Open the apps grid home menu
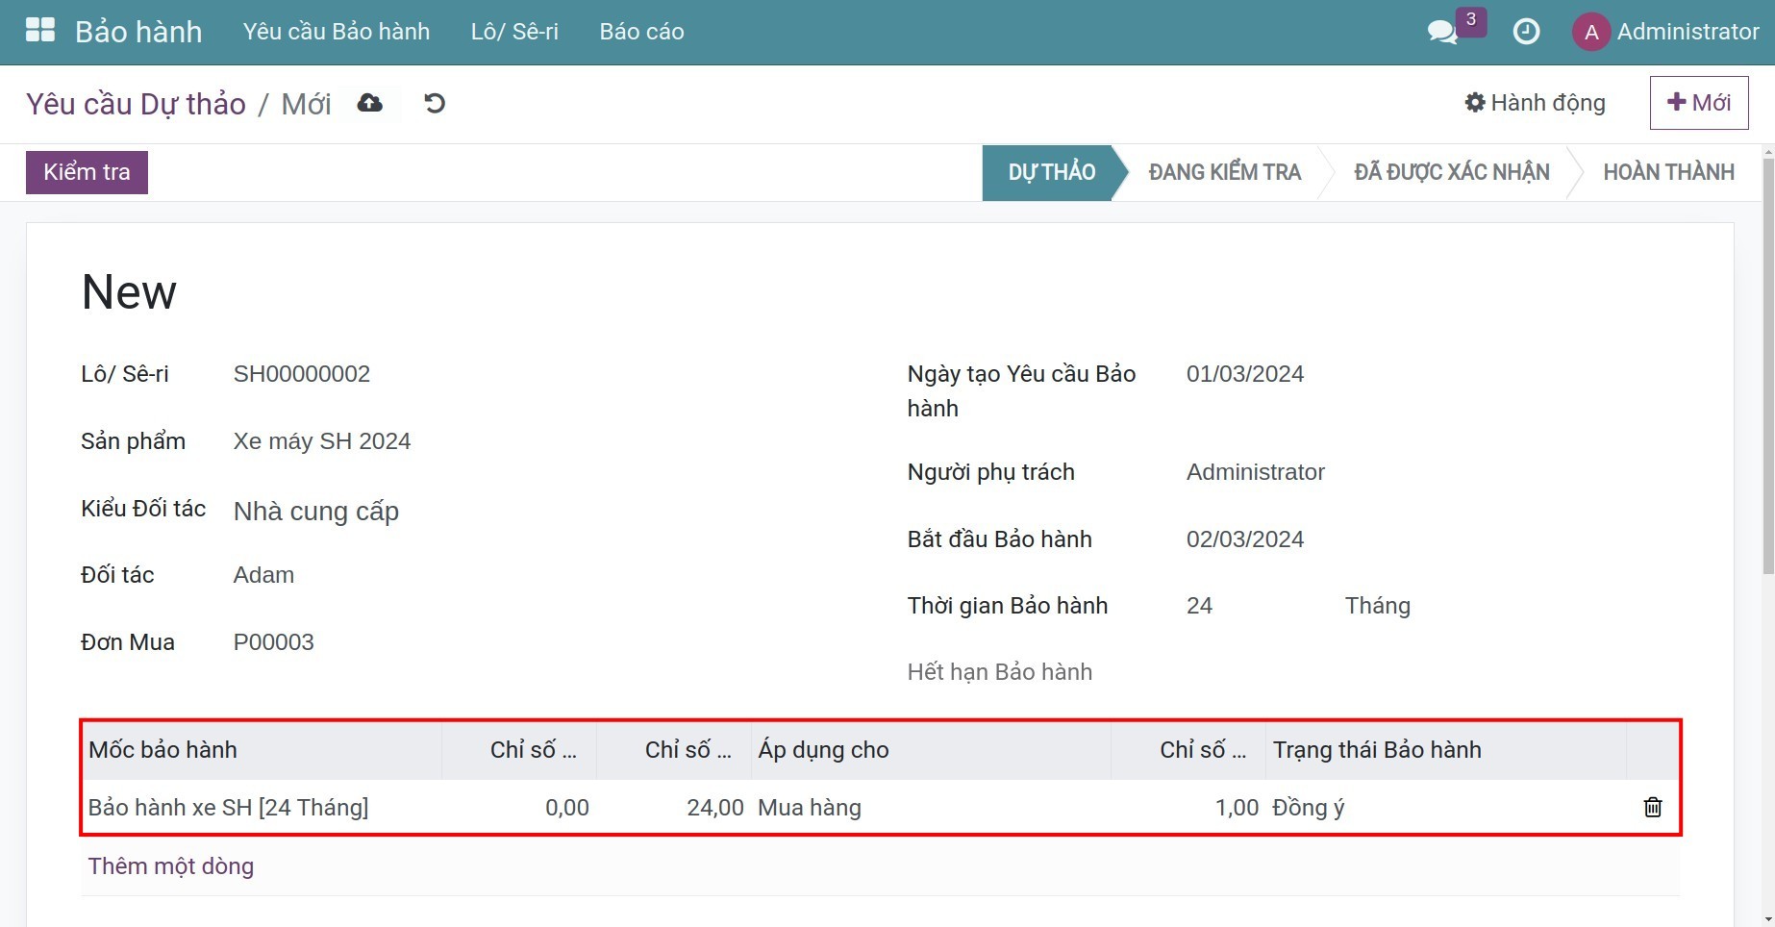This screenshot has height=927, width=1775. coord(39,31)
